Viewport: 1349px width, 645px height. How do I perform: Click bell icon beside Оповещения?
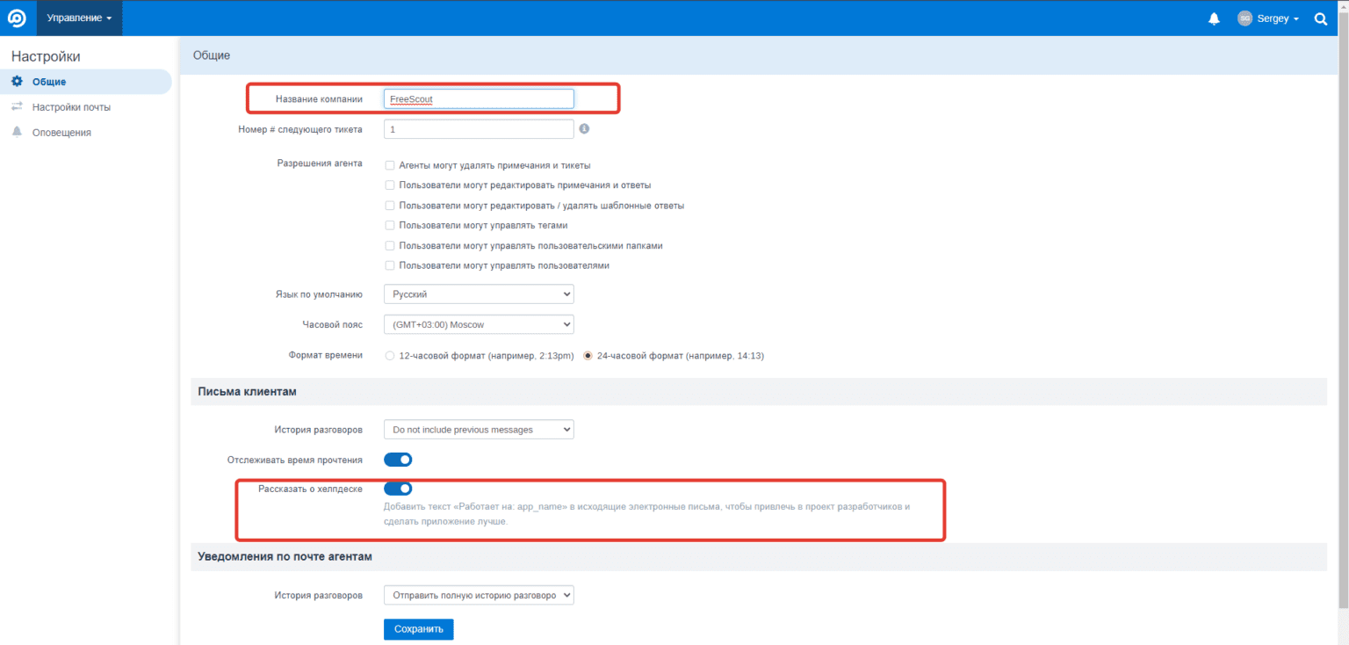pos(17,132)
